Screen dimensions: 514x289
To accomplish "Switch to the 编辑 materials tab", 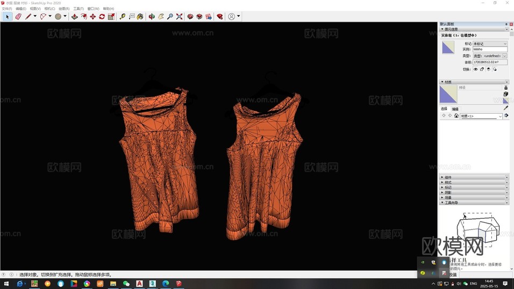I will (x=455, y=109).
